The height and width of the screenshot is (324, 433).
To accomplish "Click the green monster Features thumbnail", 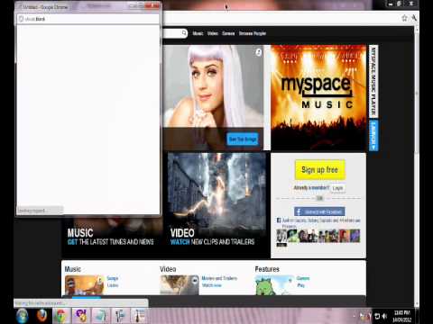I will click(274, 285).
